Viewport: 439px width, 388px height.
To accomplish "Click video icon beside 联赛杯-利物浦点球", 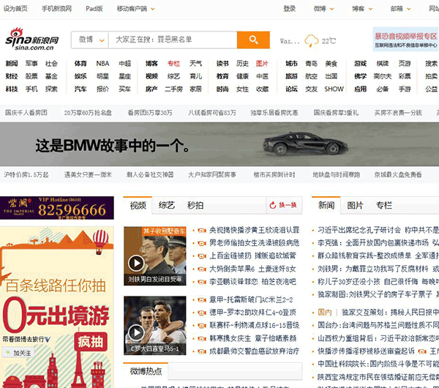I will click(202, 326).
